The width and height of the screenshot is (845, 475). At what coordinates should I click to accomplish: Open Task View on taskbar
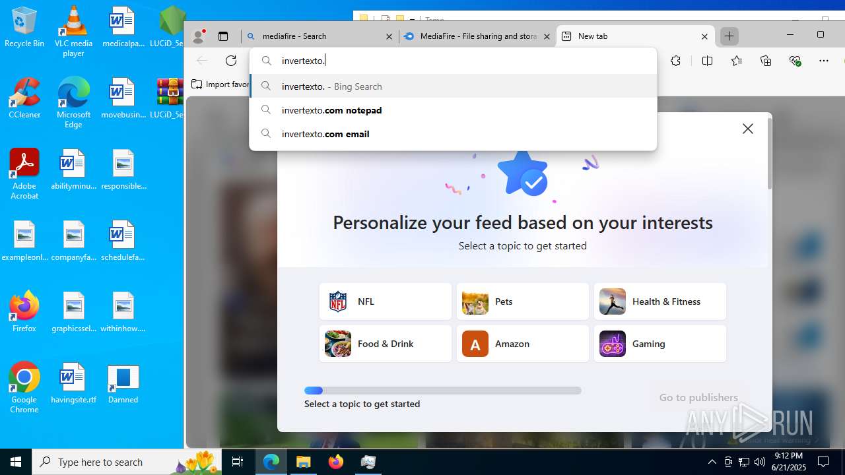click(x=238, y=462)
